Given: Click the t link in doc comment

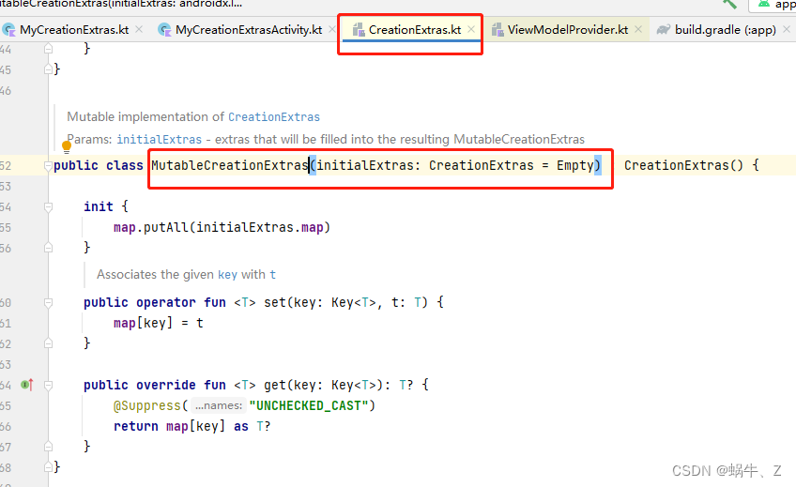Looking at the screenshot, I should pos(272,275).
